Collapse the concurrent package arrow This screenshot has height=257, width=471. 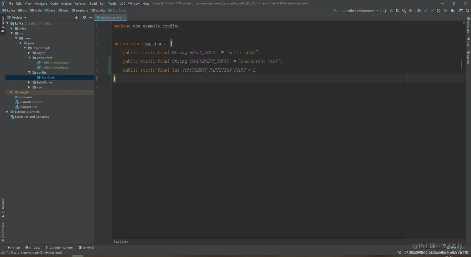(30, 58)
